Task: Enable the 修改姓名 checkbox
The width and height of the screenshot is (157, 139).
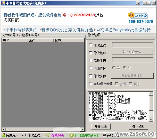Action: coord(90,53)
